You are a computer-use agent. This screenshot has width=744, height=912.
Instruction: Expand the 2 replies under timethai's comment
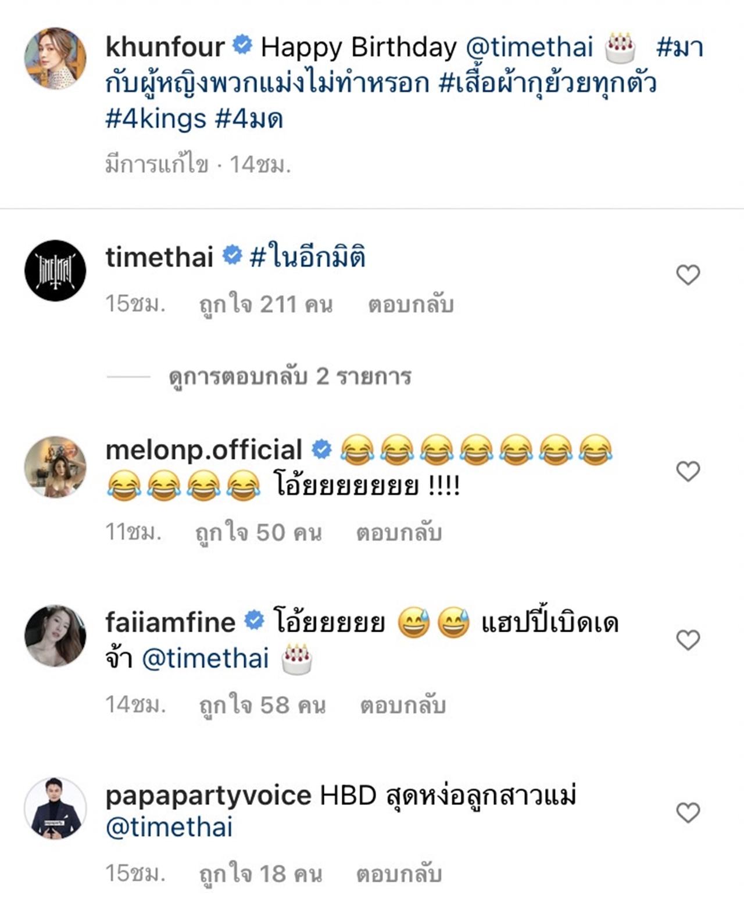pyautogui.click(x=289, y=377)
